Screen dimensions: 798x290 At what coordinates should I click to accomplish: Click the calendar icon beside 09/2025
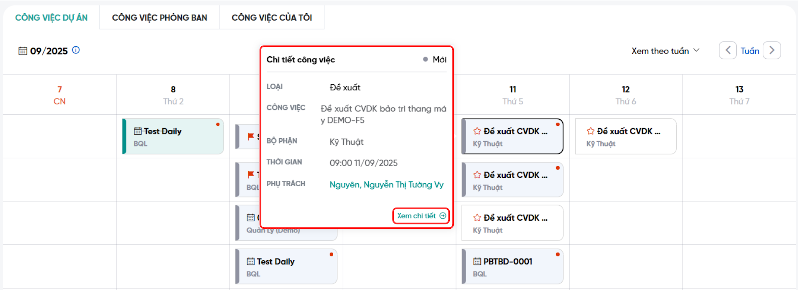23,51
